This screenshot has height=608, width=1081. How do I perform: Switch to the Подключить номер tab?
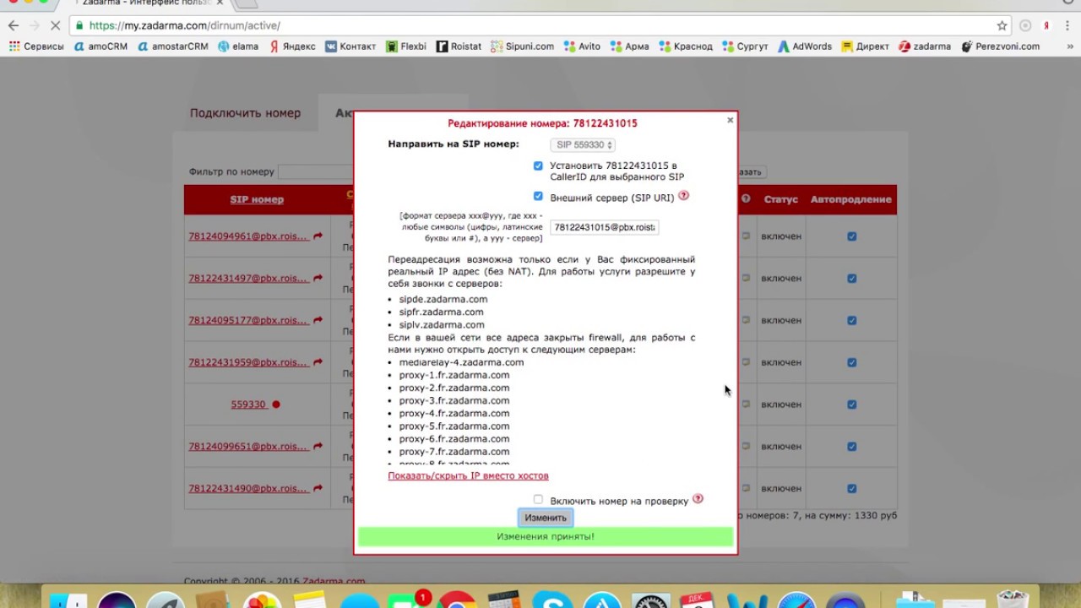pos(245,113)
